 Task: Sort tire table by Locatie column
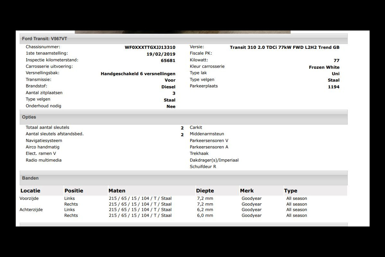coord(30,191)
